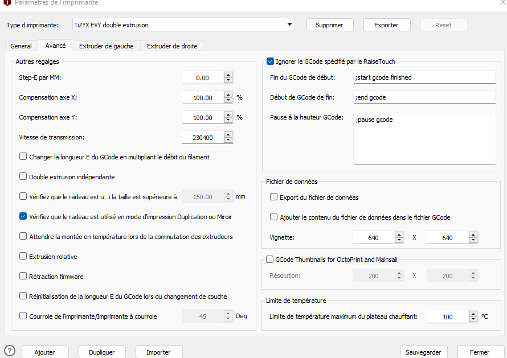The height and width of the screenshot is (358, 507).
Task: Click the Exporter button
Action: [x=387, y=25]
